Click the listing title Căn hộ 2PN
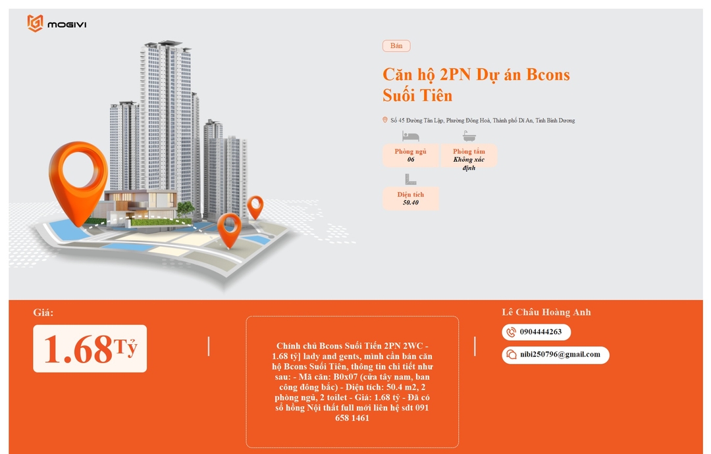This screenshot has height=454, width=711. [476, 85]
